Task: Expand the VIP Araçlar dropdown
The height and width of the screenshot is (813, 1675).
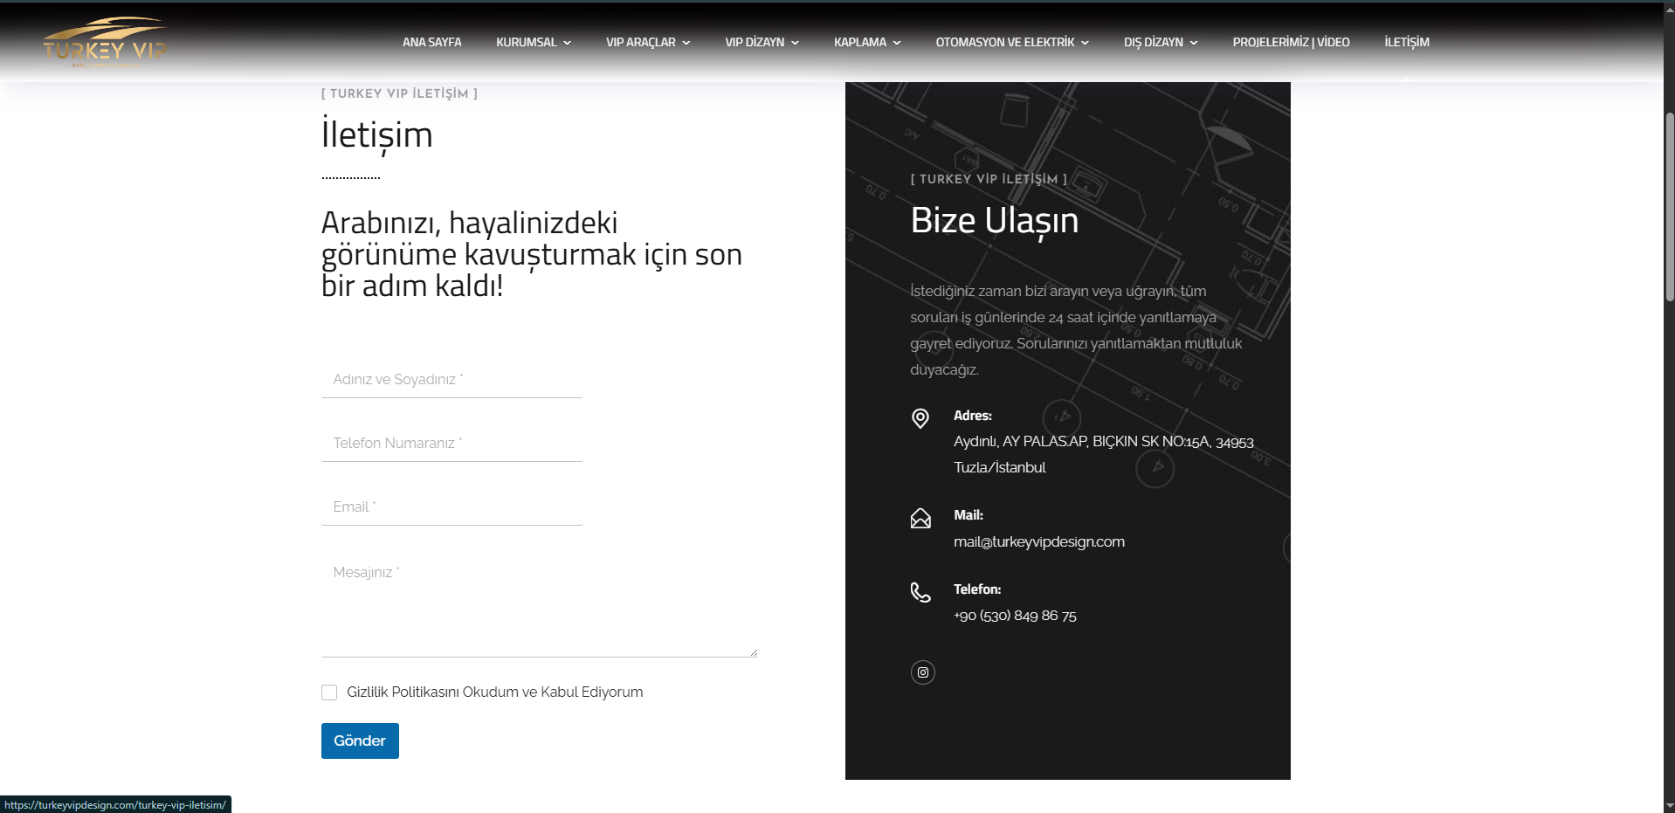Action: (647, 42)
